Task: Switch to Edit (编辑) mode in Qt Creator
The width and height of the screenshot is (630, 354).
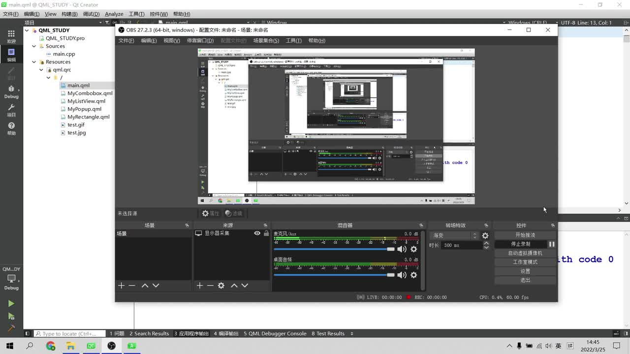Action: [11, 55]
